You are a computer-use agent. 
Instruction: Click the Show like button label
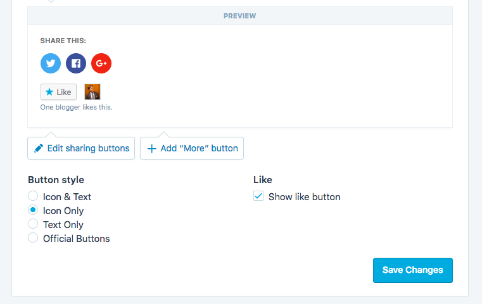click(x=304, y=197)
